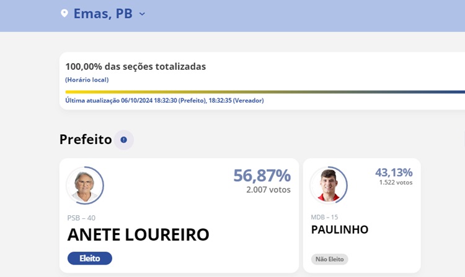
Task: Select the ANETE LOUREIRO candidate name
Action: pyautogui.click(x=138, y=235)
